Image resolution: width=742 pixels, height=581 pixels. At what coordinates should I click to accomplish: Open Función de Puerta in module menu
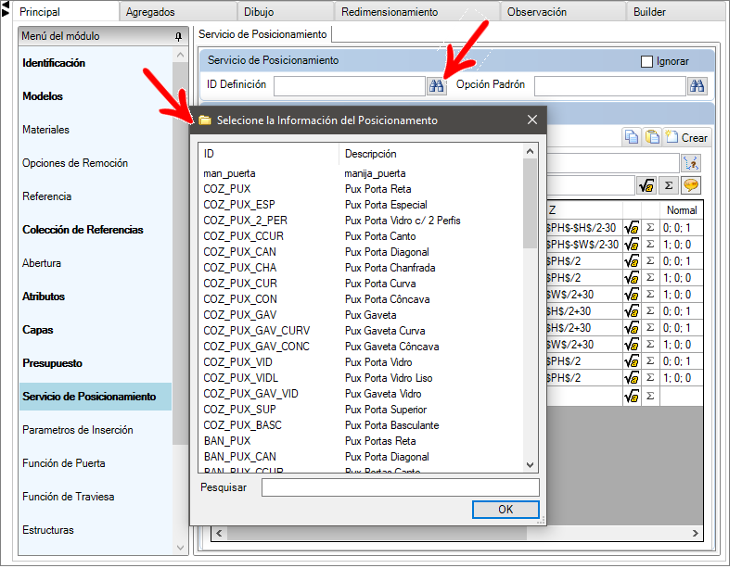[63, 463]
